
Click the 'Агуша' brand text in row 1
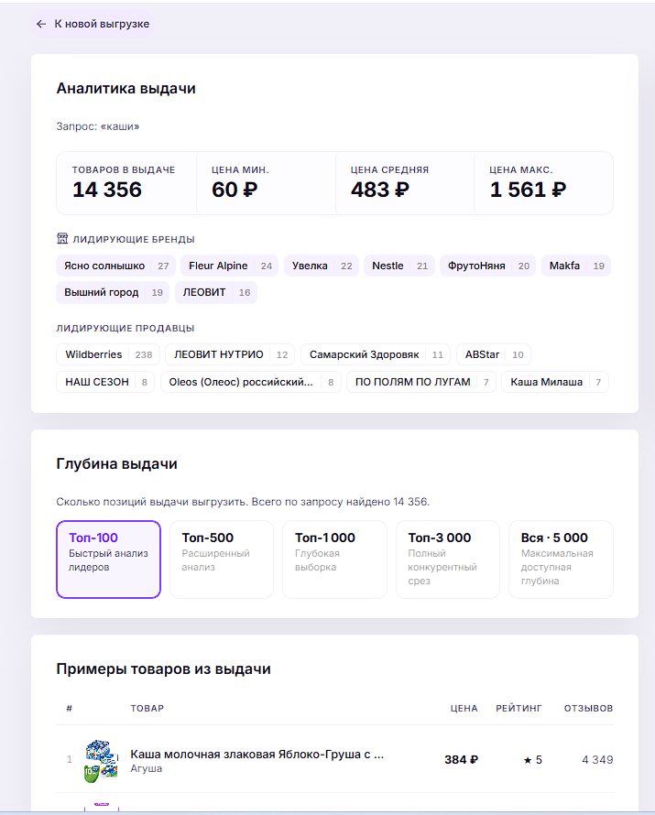coord(146,768)
